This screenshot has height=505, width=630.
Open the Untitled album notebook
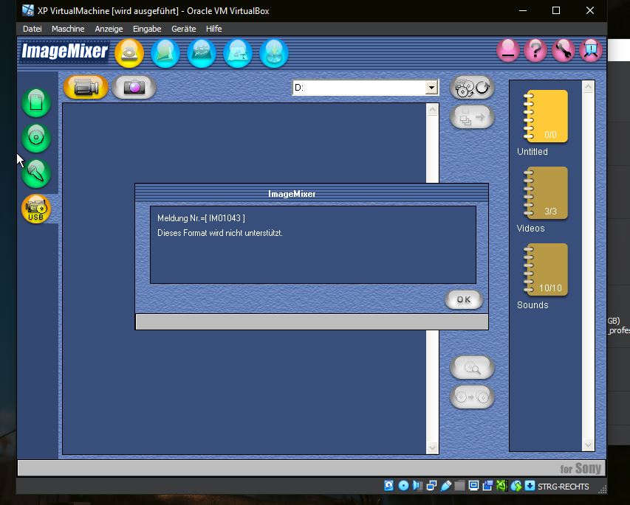(546, 116)
